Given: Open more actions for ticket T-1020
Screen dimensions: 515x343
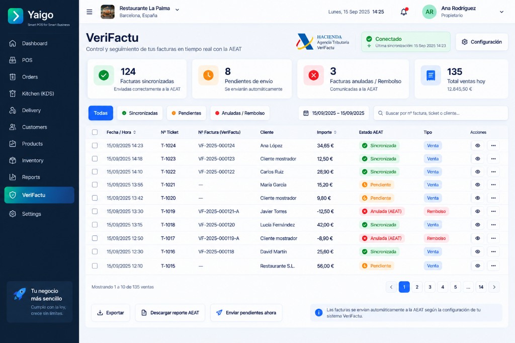Looking at the screenshot, I should (493, 198).
